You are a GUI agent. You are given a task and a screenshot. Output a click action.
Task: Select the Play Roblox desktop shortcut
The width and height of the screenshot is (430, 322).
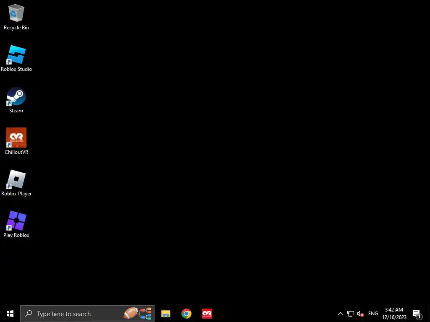pos(16,224)
